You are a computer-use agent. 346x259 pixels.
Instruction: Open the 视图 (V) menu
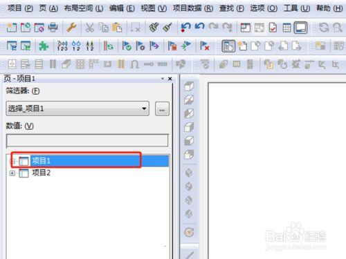(154, 8)
